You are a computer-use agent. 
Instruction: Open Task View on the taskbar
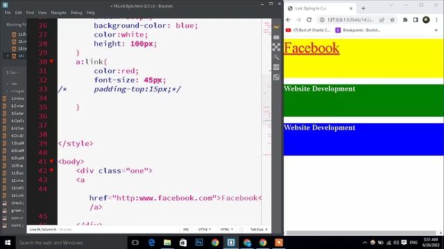click(x=135, y=243)
